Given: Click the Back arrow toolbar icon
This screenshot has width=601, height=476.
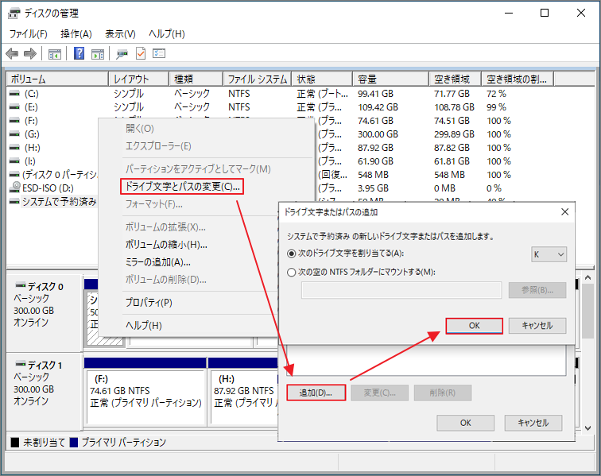Looking at the screenshot, I should (12, 54).
